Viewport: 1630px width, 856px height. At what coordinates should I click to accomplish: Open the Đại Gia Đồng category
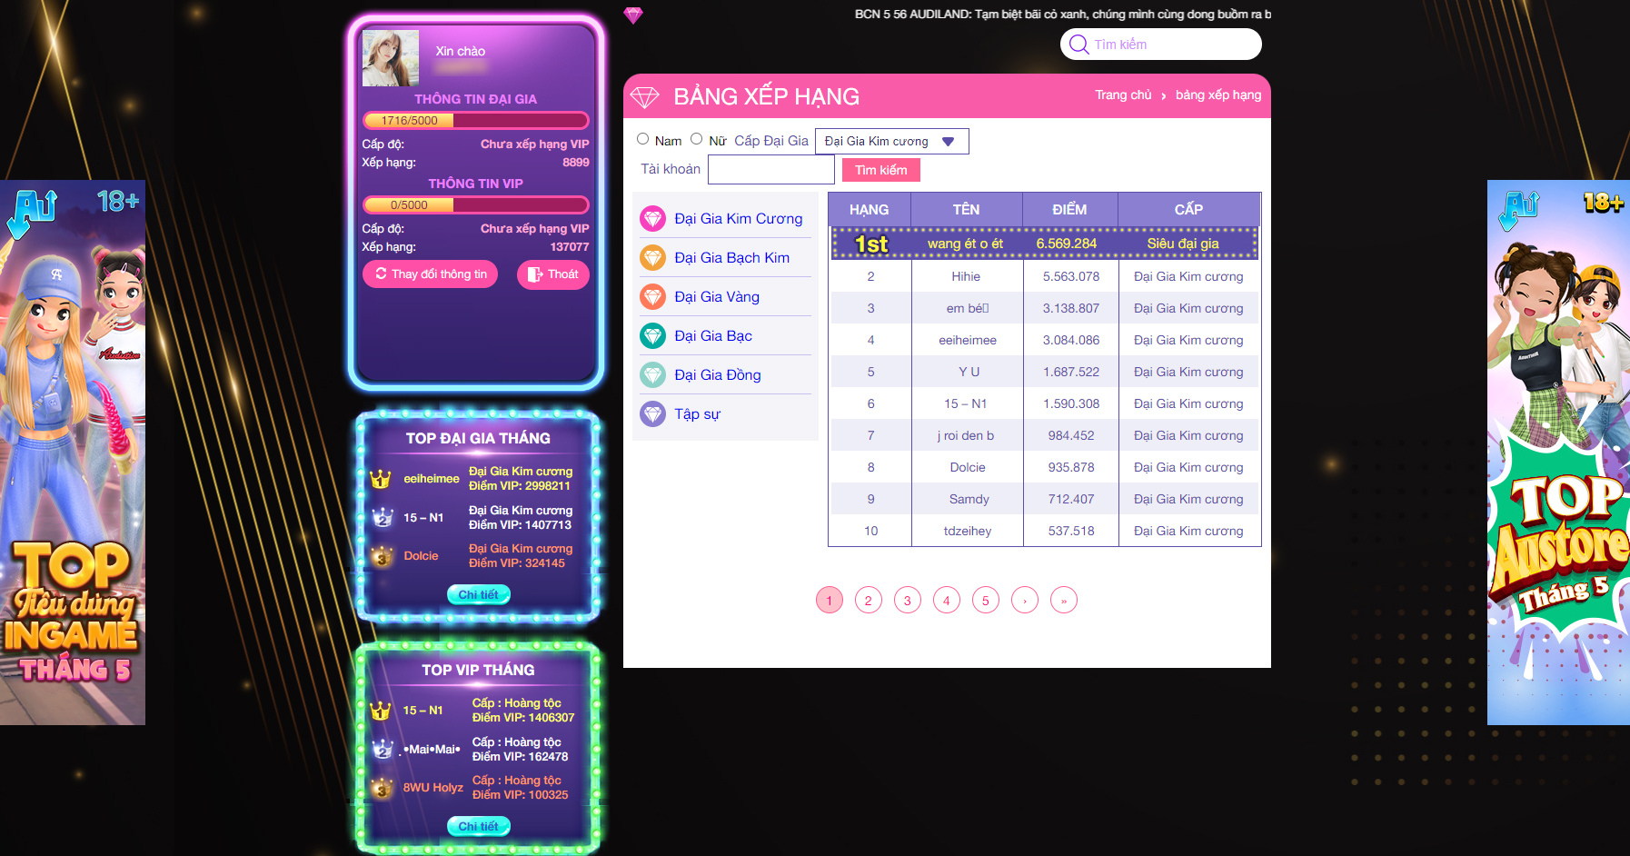coord(718,375)
